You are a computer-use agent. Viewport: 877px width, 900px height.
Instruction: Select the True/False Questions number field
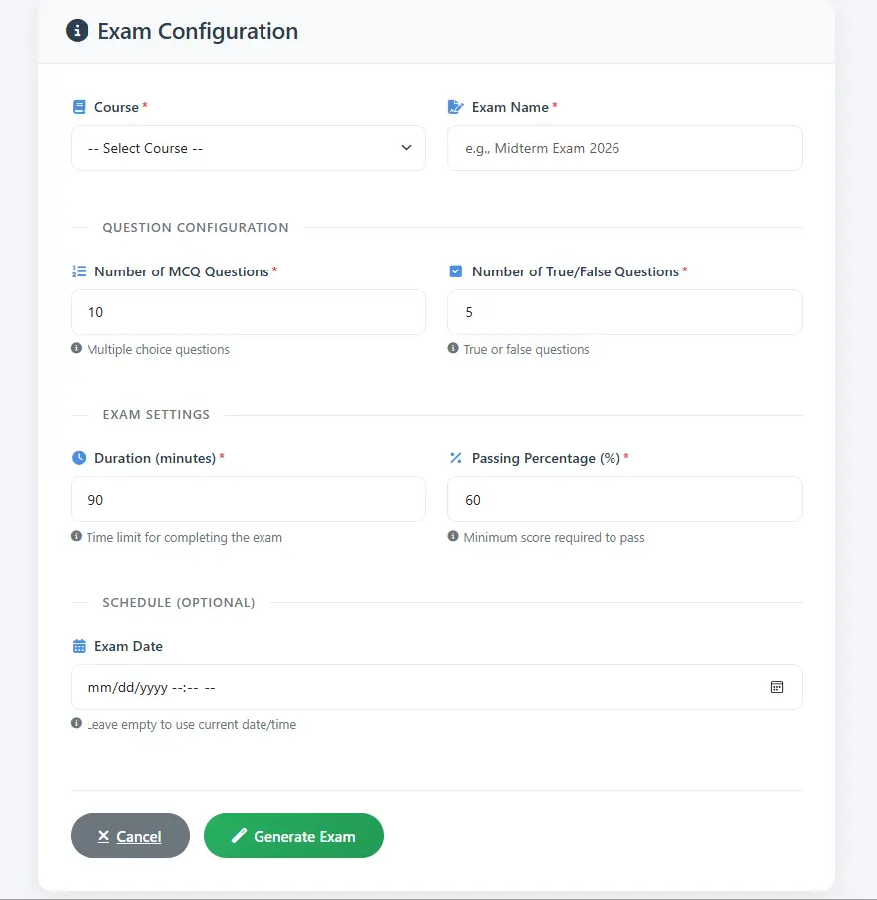pos(624,312)
